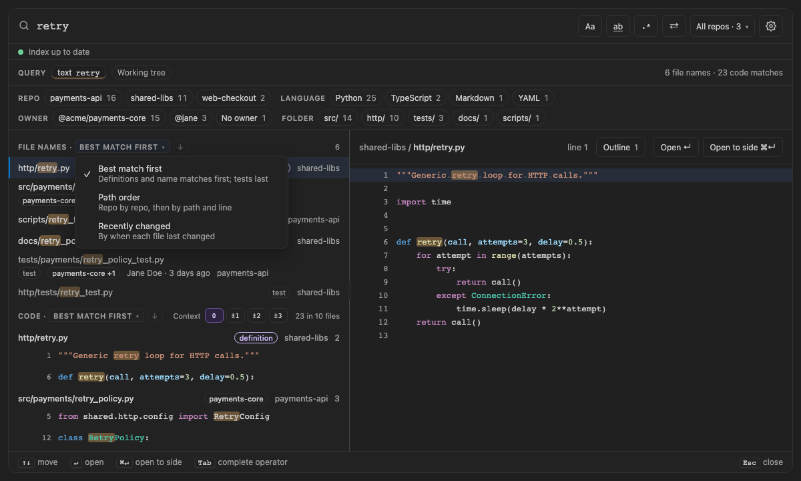Open code match line 12 class RetryPolicy
Image resolution: width=801 pixels, height=481 pixels.
[179, 438]
